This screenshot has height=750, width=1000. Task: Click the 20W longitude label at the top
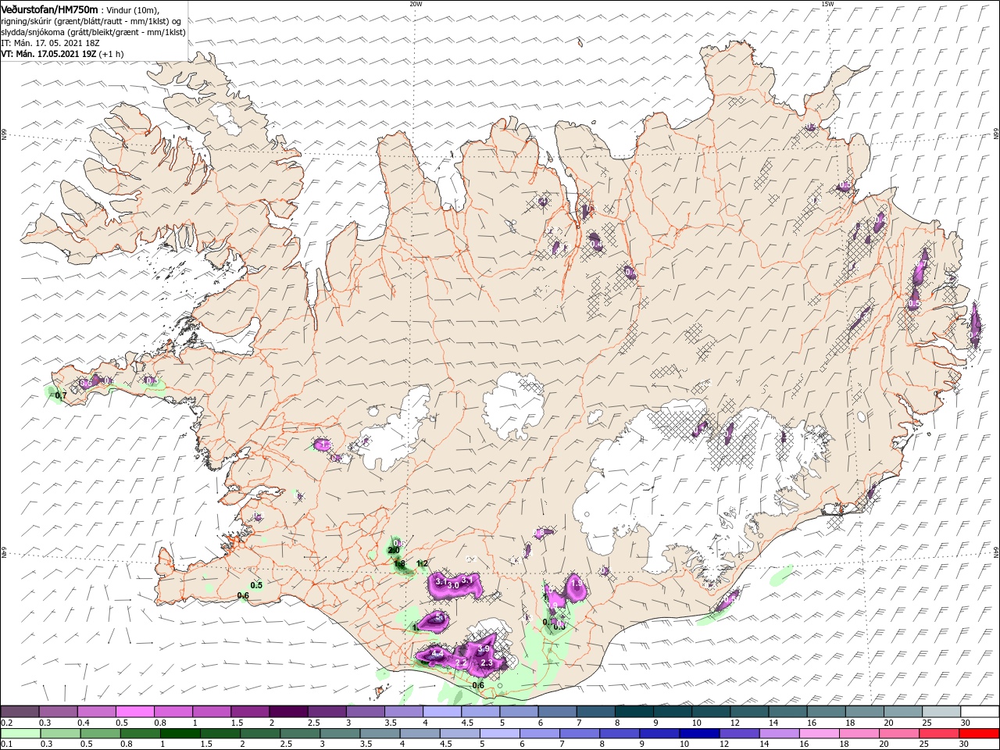click(416, 4)
